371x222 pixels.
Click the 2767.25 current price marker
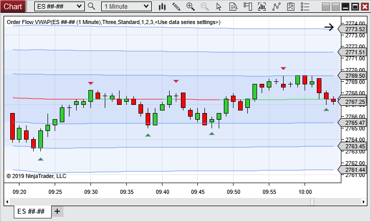coord(355,102)
